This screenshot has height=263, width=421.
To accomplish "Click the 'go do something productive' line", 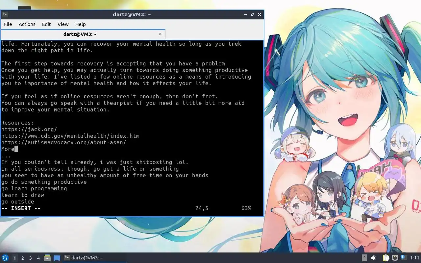I will click(44, 182).
